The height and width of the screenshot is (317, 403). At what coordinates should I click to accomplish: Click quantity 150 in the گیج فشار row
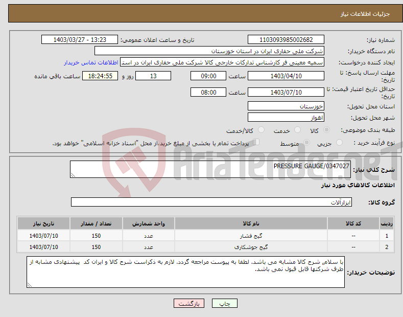coord(96,236)
